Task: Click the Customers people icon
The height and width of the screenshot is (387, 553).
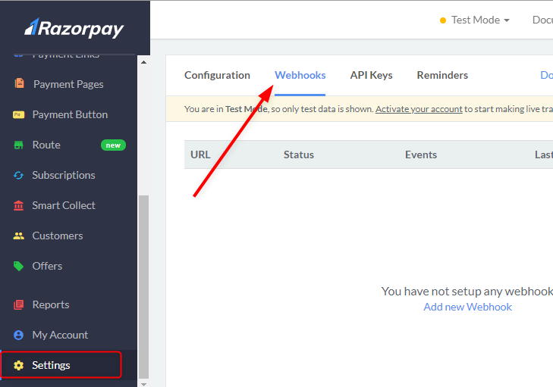Action: tap(19, 236)
